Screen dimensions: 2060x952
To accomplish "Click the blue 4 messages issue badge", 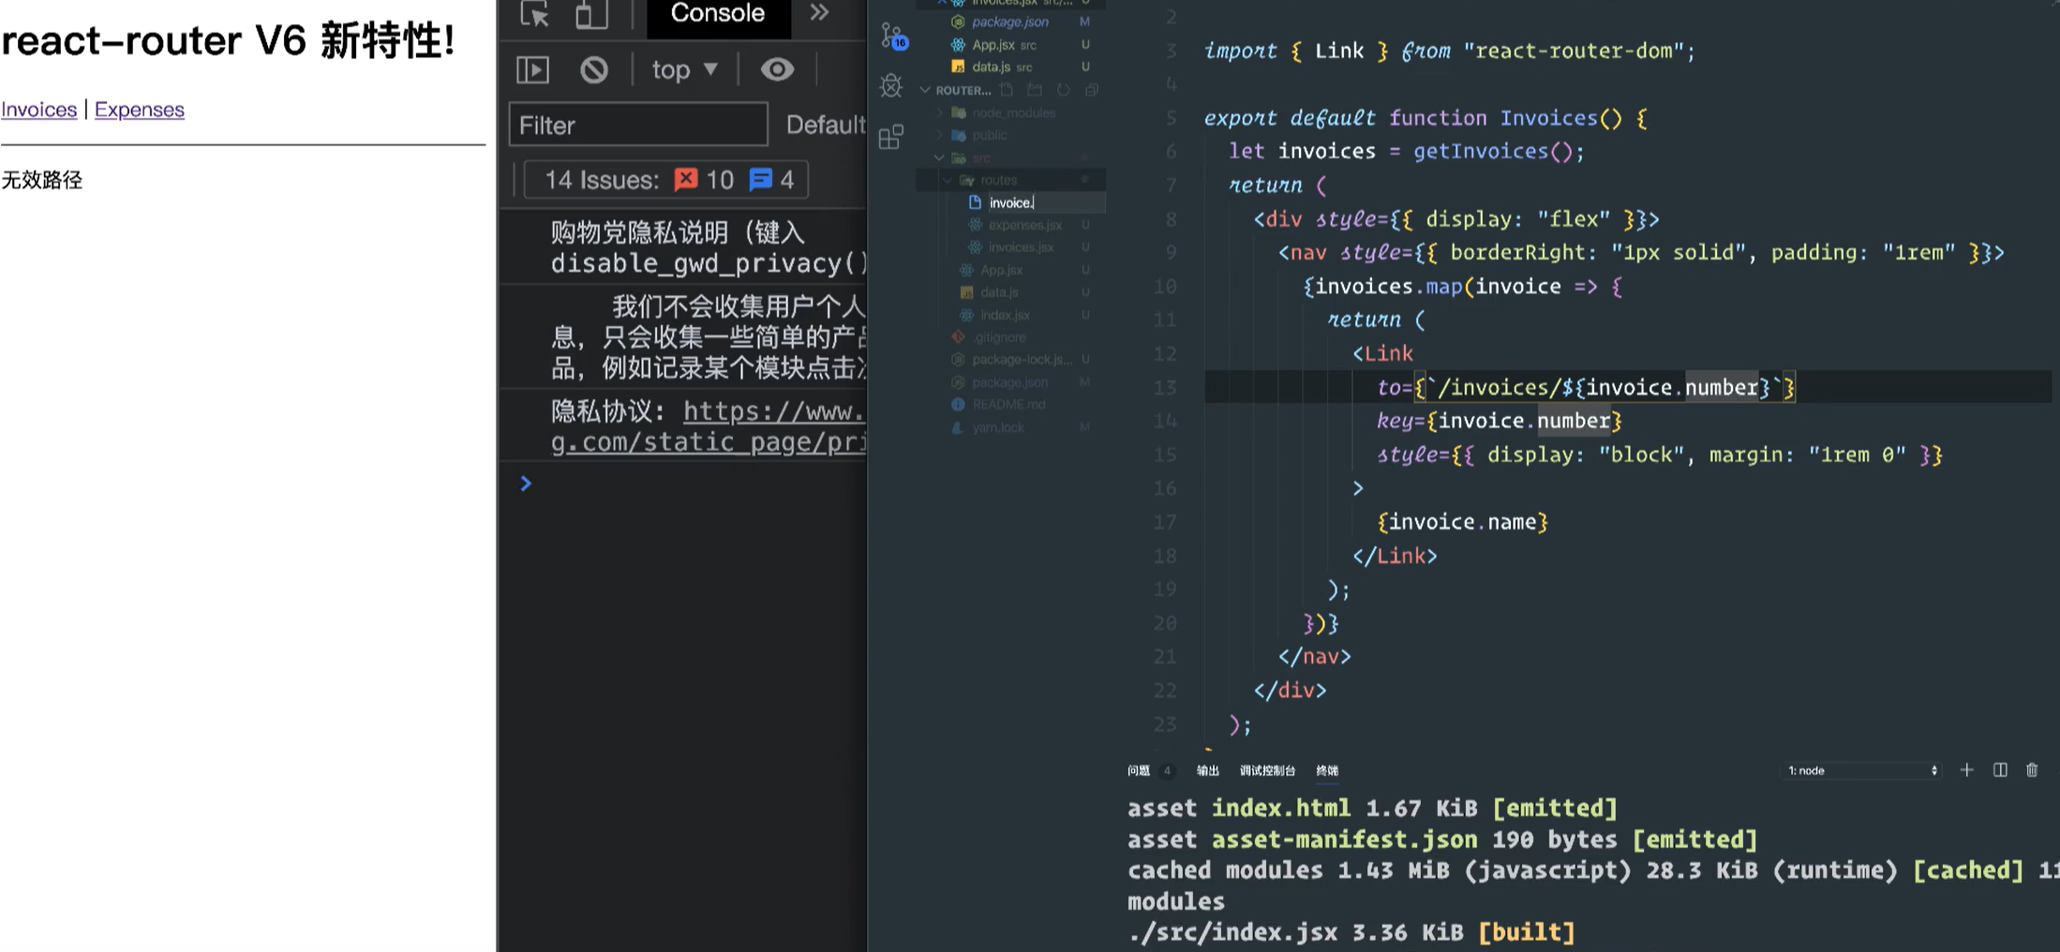I will coord(772,180).
